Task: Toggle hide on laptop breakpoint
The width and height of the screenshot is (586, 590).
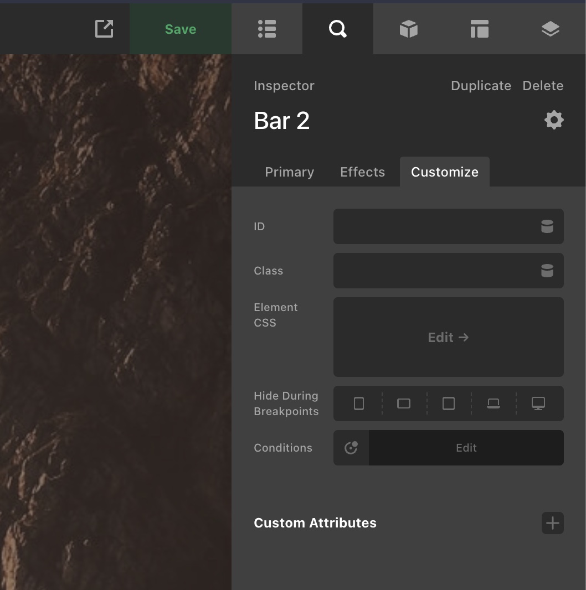Action: (494, 403)
